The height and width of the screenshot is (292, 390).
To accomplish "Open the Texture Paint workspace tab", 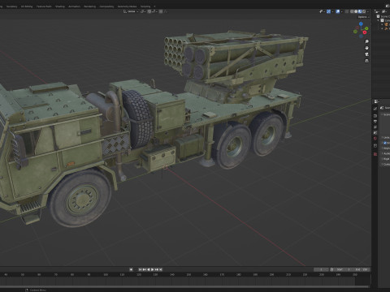I will pos(44,6).
